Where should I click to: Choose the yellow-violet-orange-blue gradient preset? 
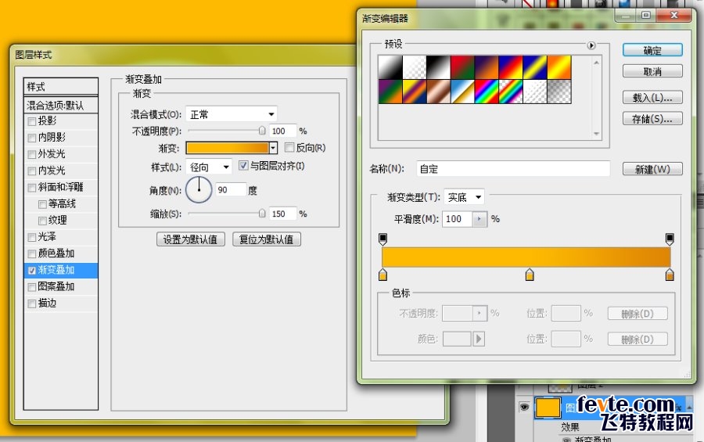[x=415, y=92]
